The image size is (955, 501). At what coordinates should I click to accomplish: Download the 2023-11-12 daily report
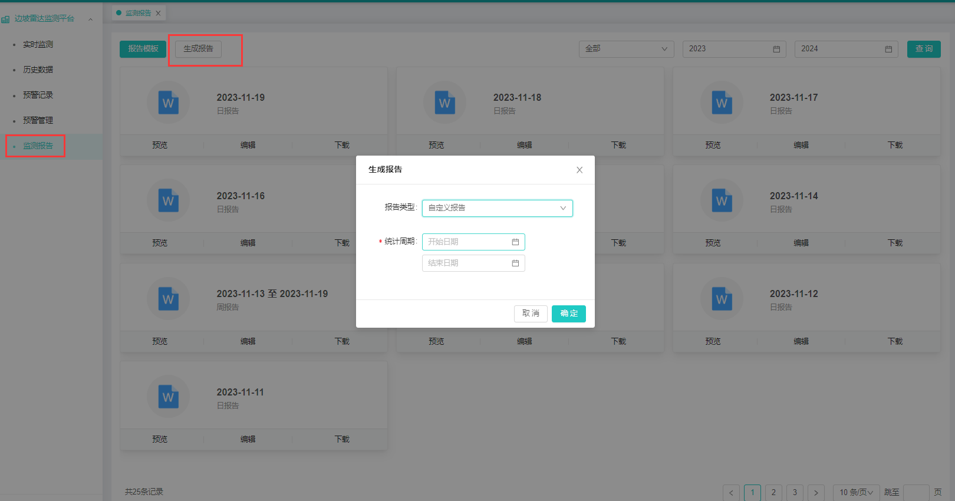click(x=895, y=341)
